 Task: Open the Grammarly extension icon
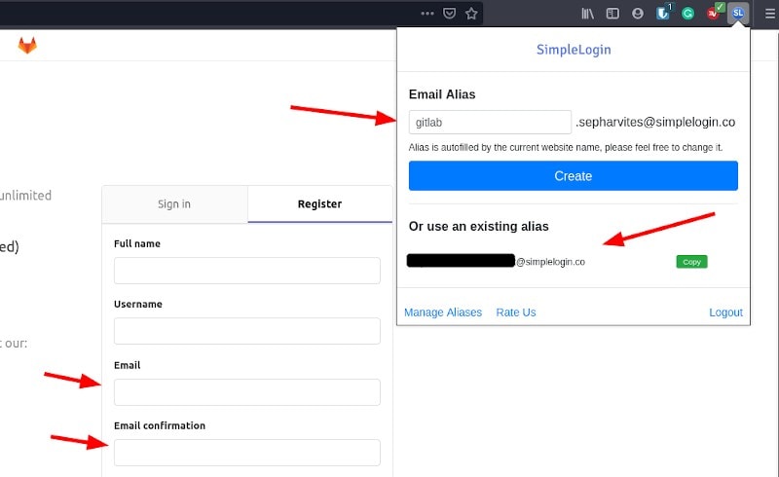click(687, 14)
